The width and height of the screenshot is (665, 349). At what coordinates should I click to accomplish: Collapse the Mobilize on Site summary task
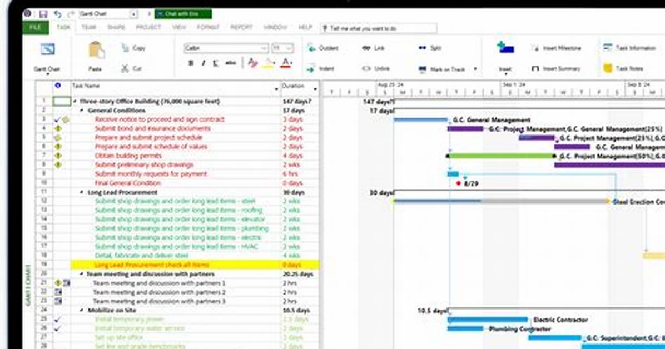point(82,311)
